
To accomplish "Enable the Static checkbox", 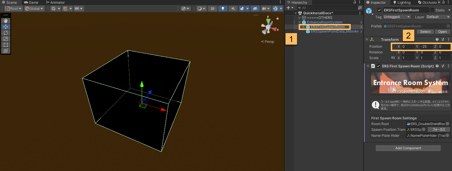I will click(x=432, y=10).
